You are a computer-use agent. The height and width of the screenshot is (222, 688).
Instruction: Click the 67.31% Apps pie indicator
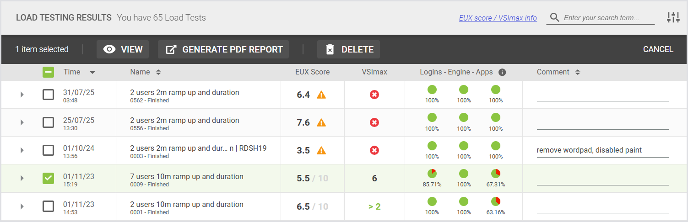(x=496, y=174)
